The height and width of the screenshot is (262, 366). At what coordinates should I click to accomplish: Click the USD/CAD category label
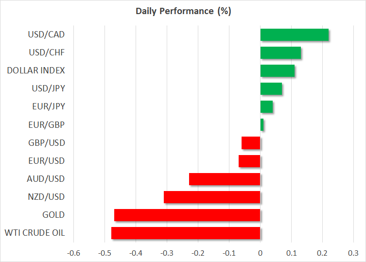[x=47, y=35]
